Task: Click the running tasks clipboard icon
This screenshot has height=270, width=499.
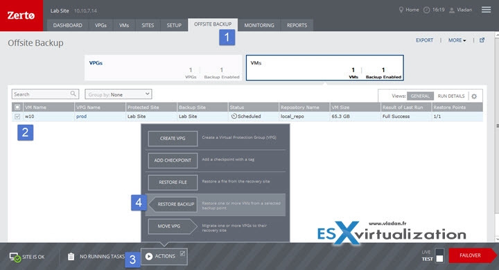Action: tap(71, 256)
